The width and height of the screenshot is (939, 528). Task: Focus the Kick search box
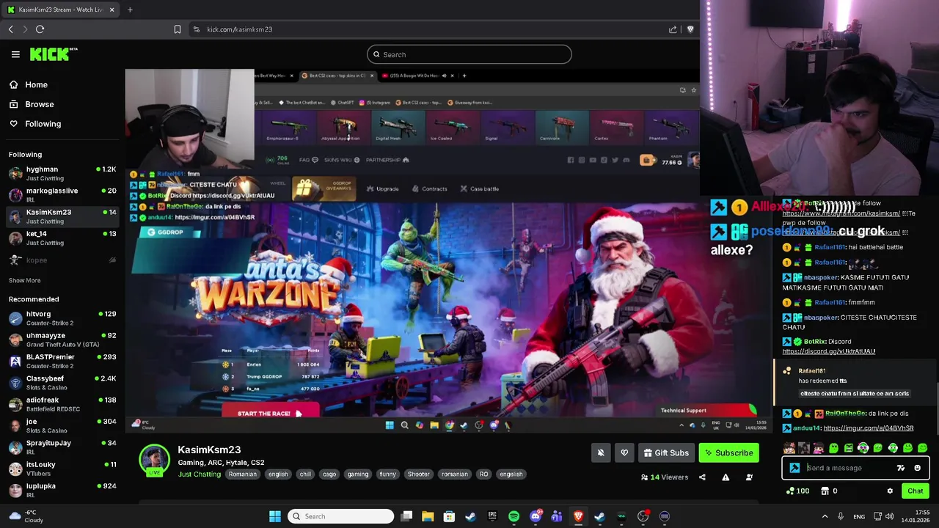(x=469, y=54)
